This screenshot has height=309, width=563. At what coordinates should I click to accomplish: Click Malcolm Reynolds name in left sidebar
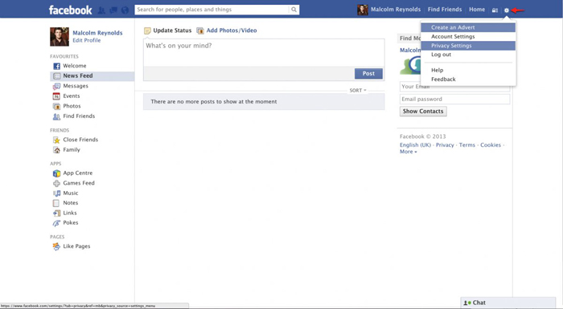tap(97, 33)
